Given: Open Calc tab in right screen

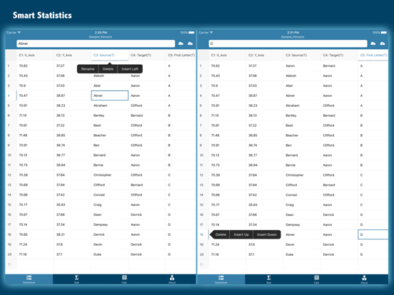Looking at the screenshot, I should click(x=317, y=279).
